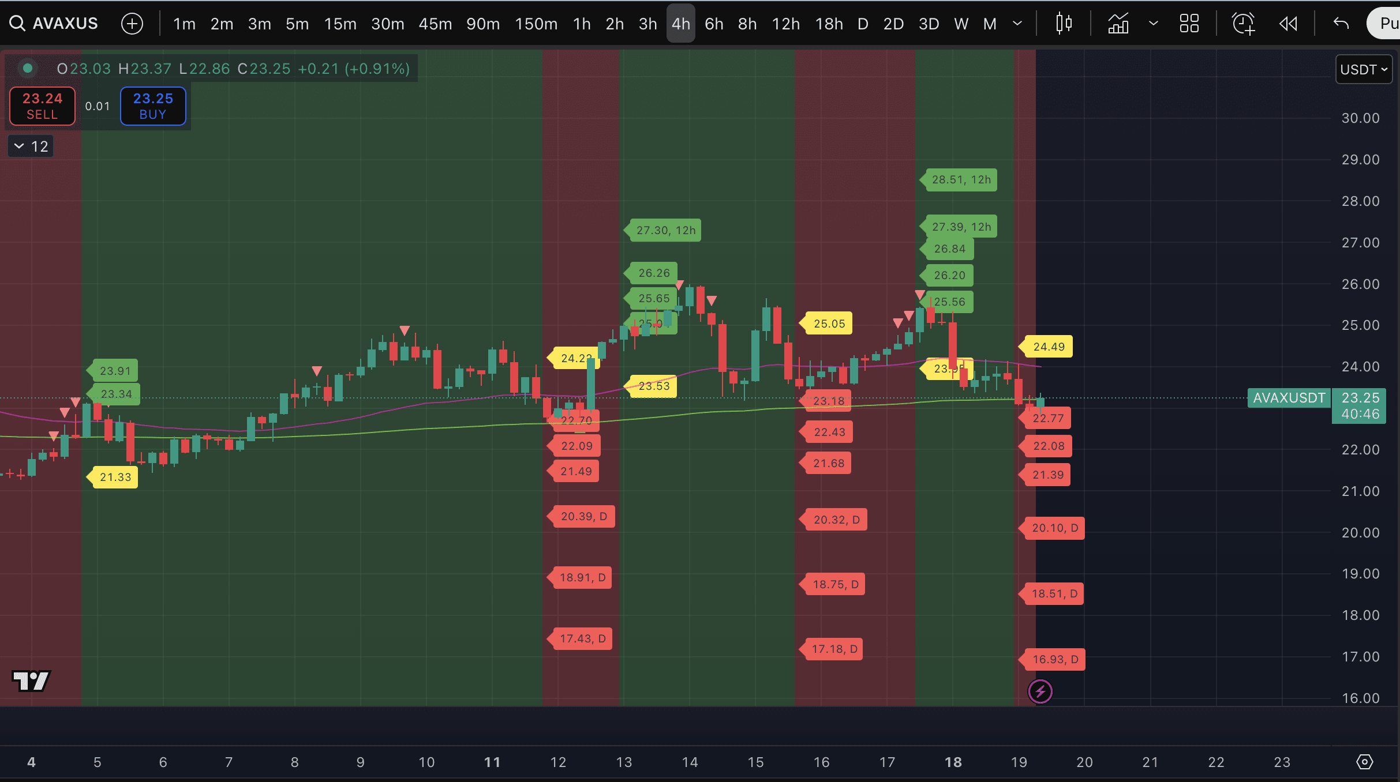Click the compare or add symbol plus icon
The image size is (1400, 782).
click(x=132, y=24)
